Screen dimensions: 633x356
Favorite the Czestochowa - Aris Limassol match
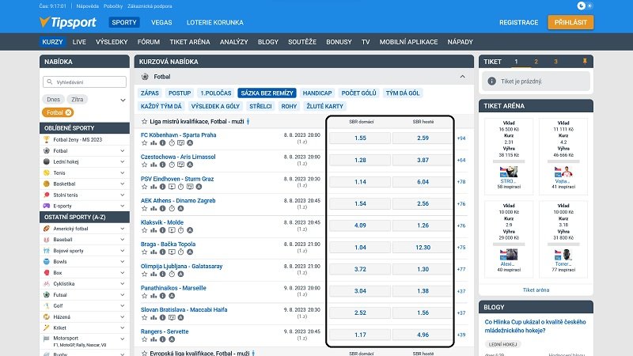144,165
